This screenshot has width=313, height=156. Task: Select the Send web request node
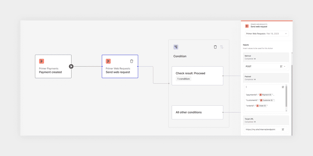pos(120,66)
